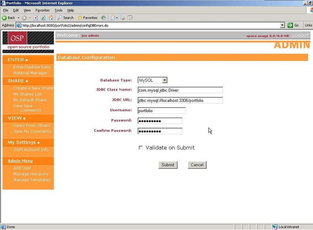Click the Forward arrow icon
This screenshot has height=230, width=313.
[x=24, y=18]
